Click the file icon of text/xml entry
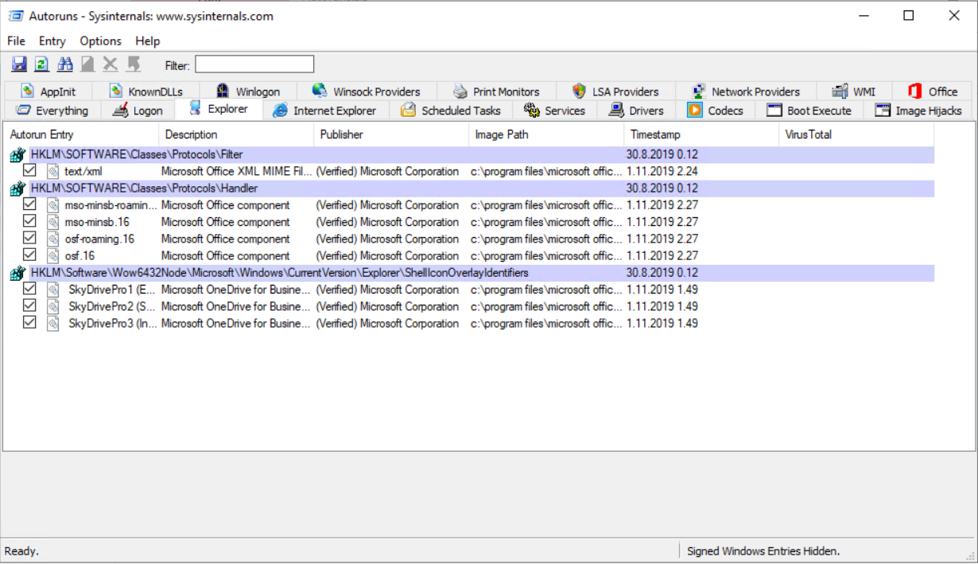The width and height of the screenshot is (978, 564). tap(53, 171)
